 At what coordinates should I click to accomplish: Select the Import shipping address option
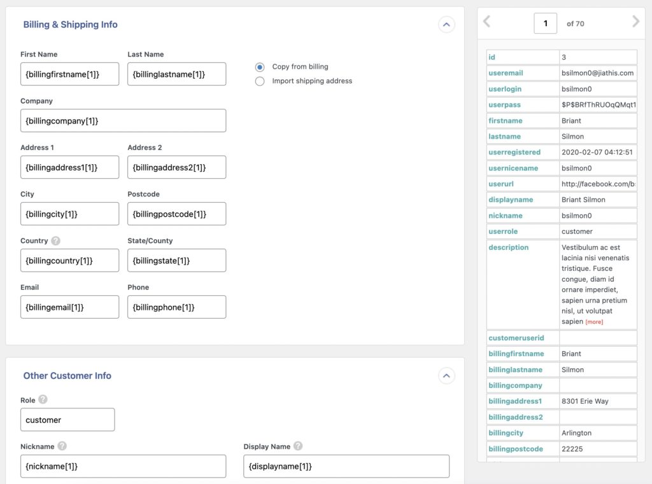point(259,81)
